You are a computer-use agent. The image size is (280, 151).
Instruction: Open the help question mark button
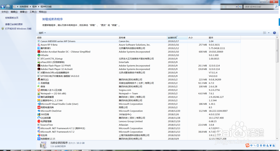coord(274,33)
